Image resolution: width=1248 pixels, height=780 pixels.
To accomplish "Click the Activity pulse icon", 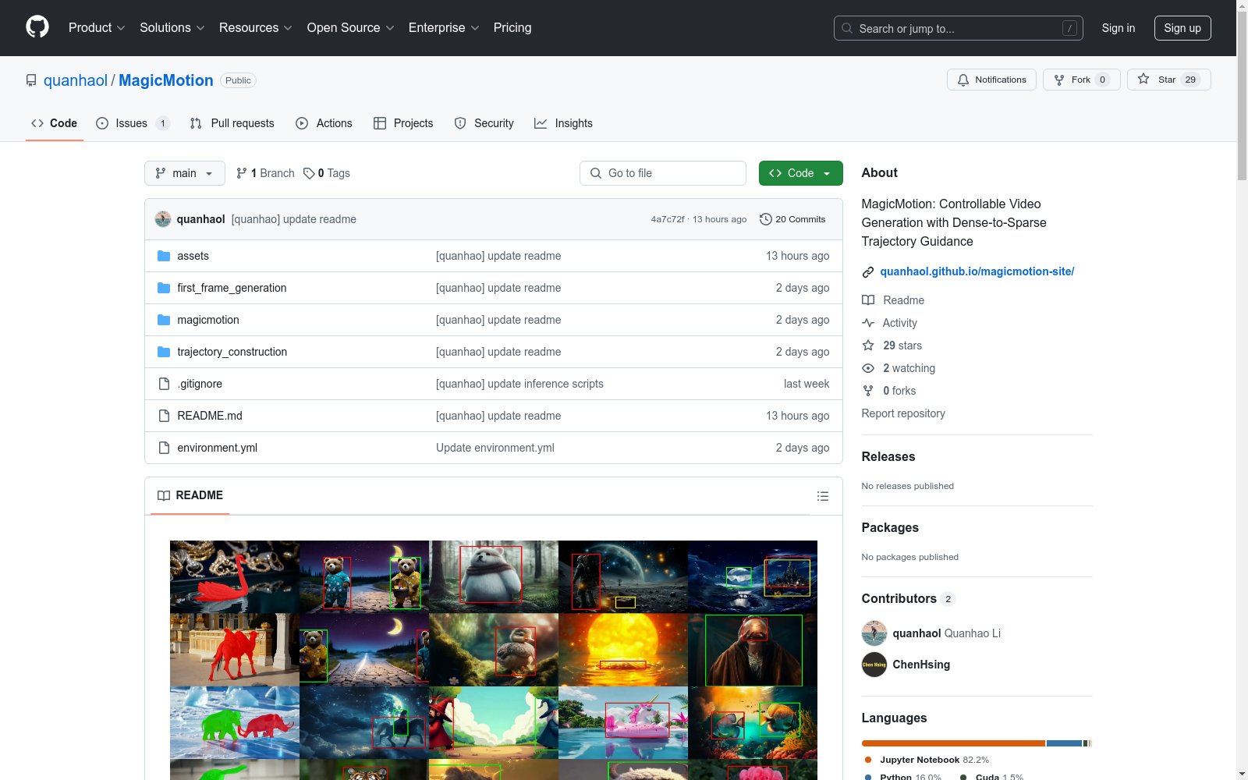I will point(868,323).
